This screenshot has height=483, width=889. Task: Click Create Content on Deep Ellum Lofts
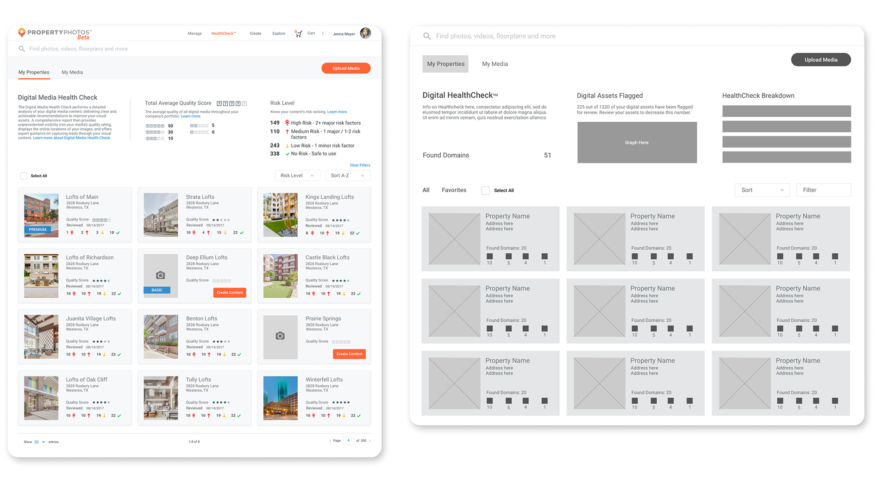pos(230,293)
